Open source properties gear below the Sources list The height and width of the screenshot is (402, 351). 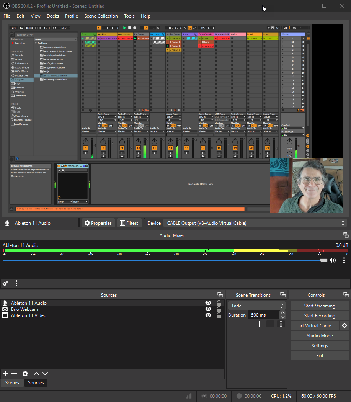point(25,374)
